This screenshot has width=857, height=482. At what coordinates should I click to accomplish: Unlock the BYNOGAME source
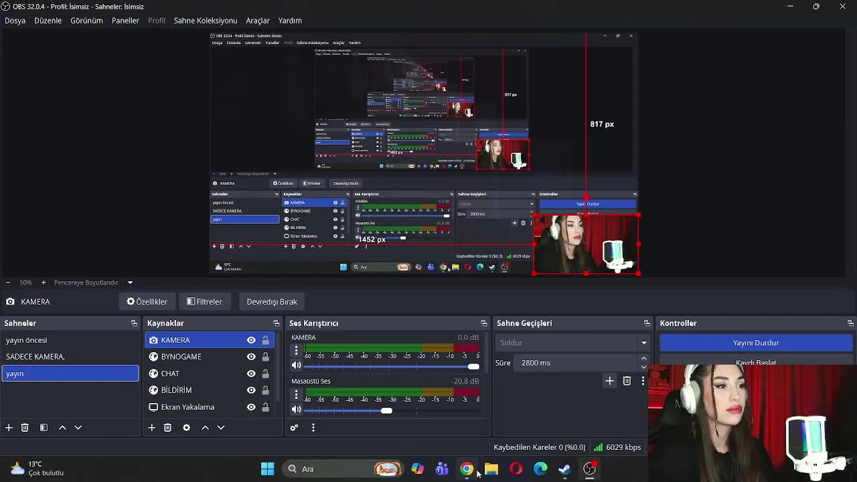(266, 357)
